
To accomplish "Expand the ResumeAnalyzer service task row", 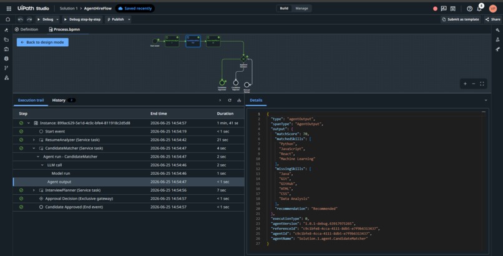I will click(34, 140).
